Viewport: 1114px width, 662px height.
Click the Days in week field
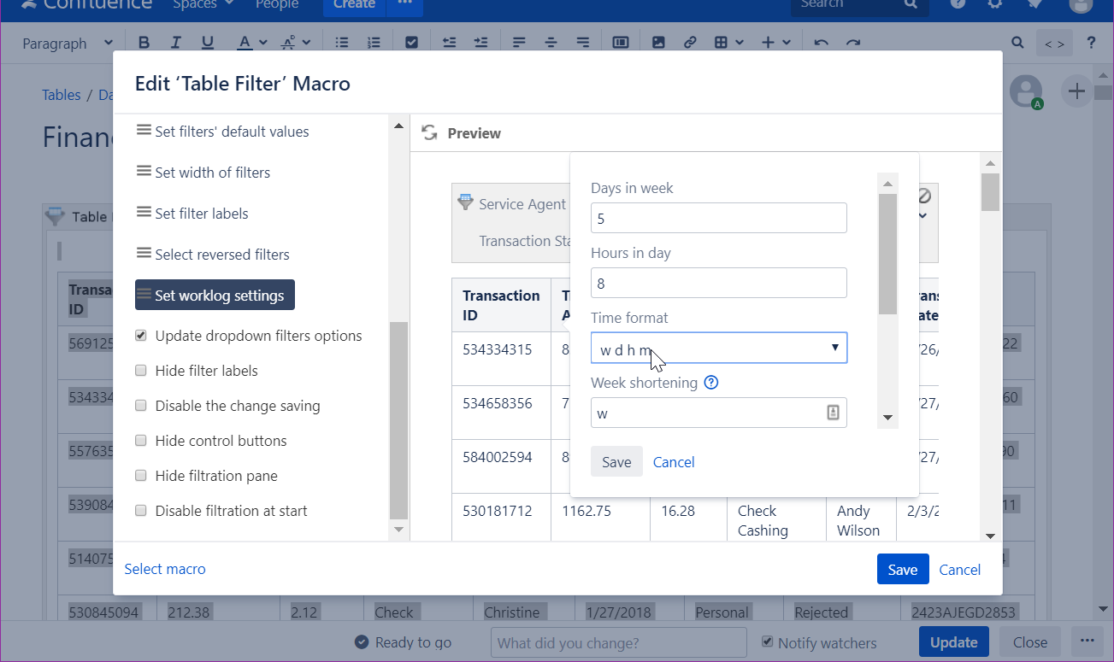click(718, 219)
